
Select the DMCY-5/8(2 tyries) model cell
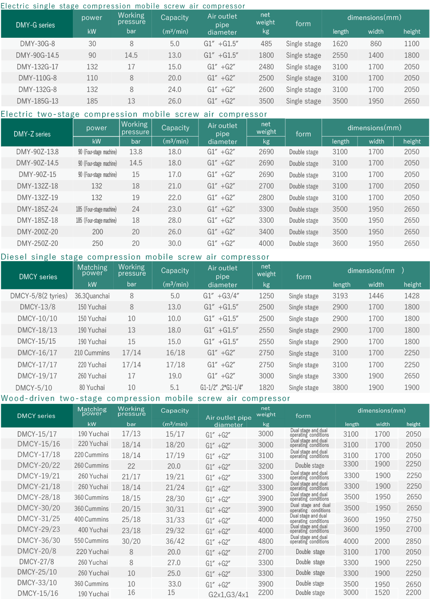pyautogui.click(x=39, y=296)
